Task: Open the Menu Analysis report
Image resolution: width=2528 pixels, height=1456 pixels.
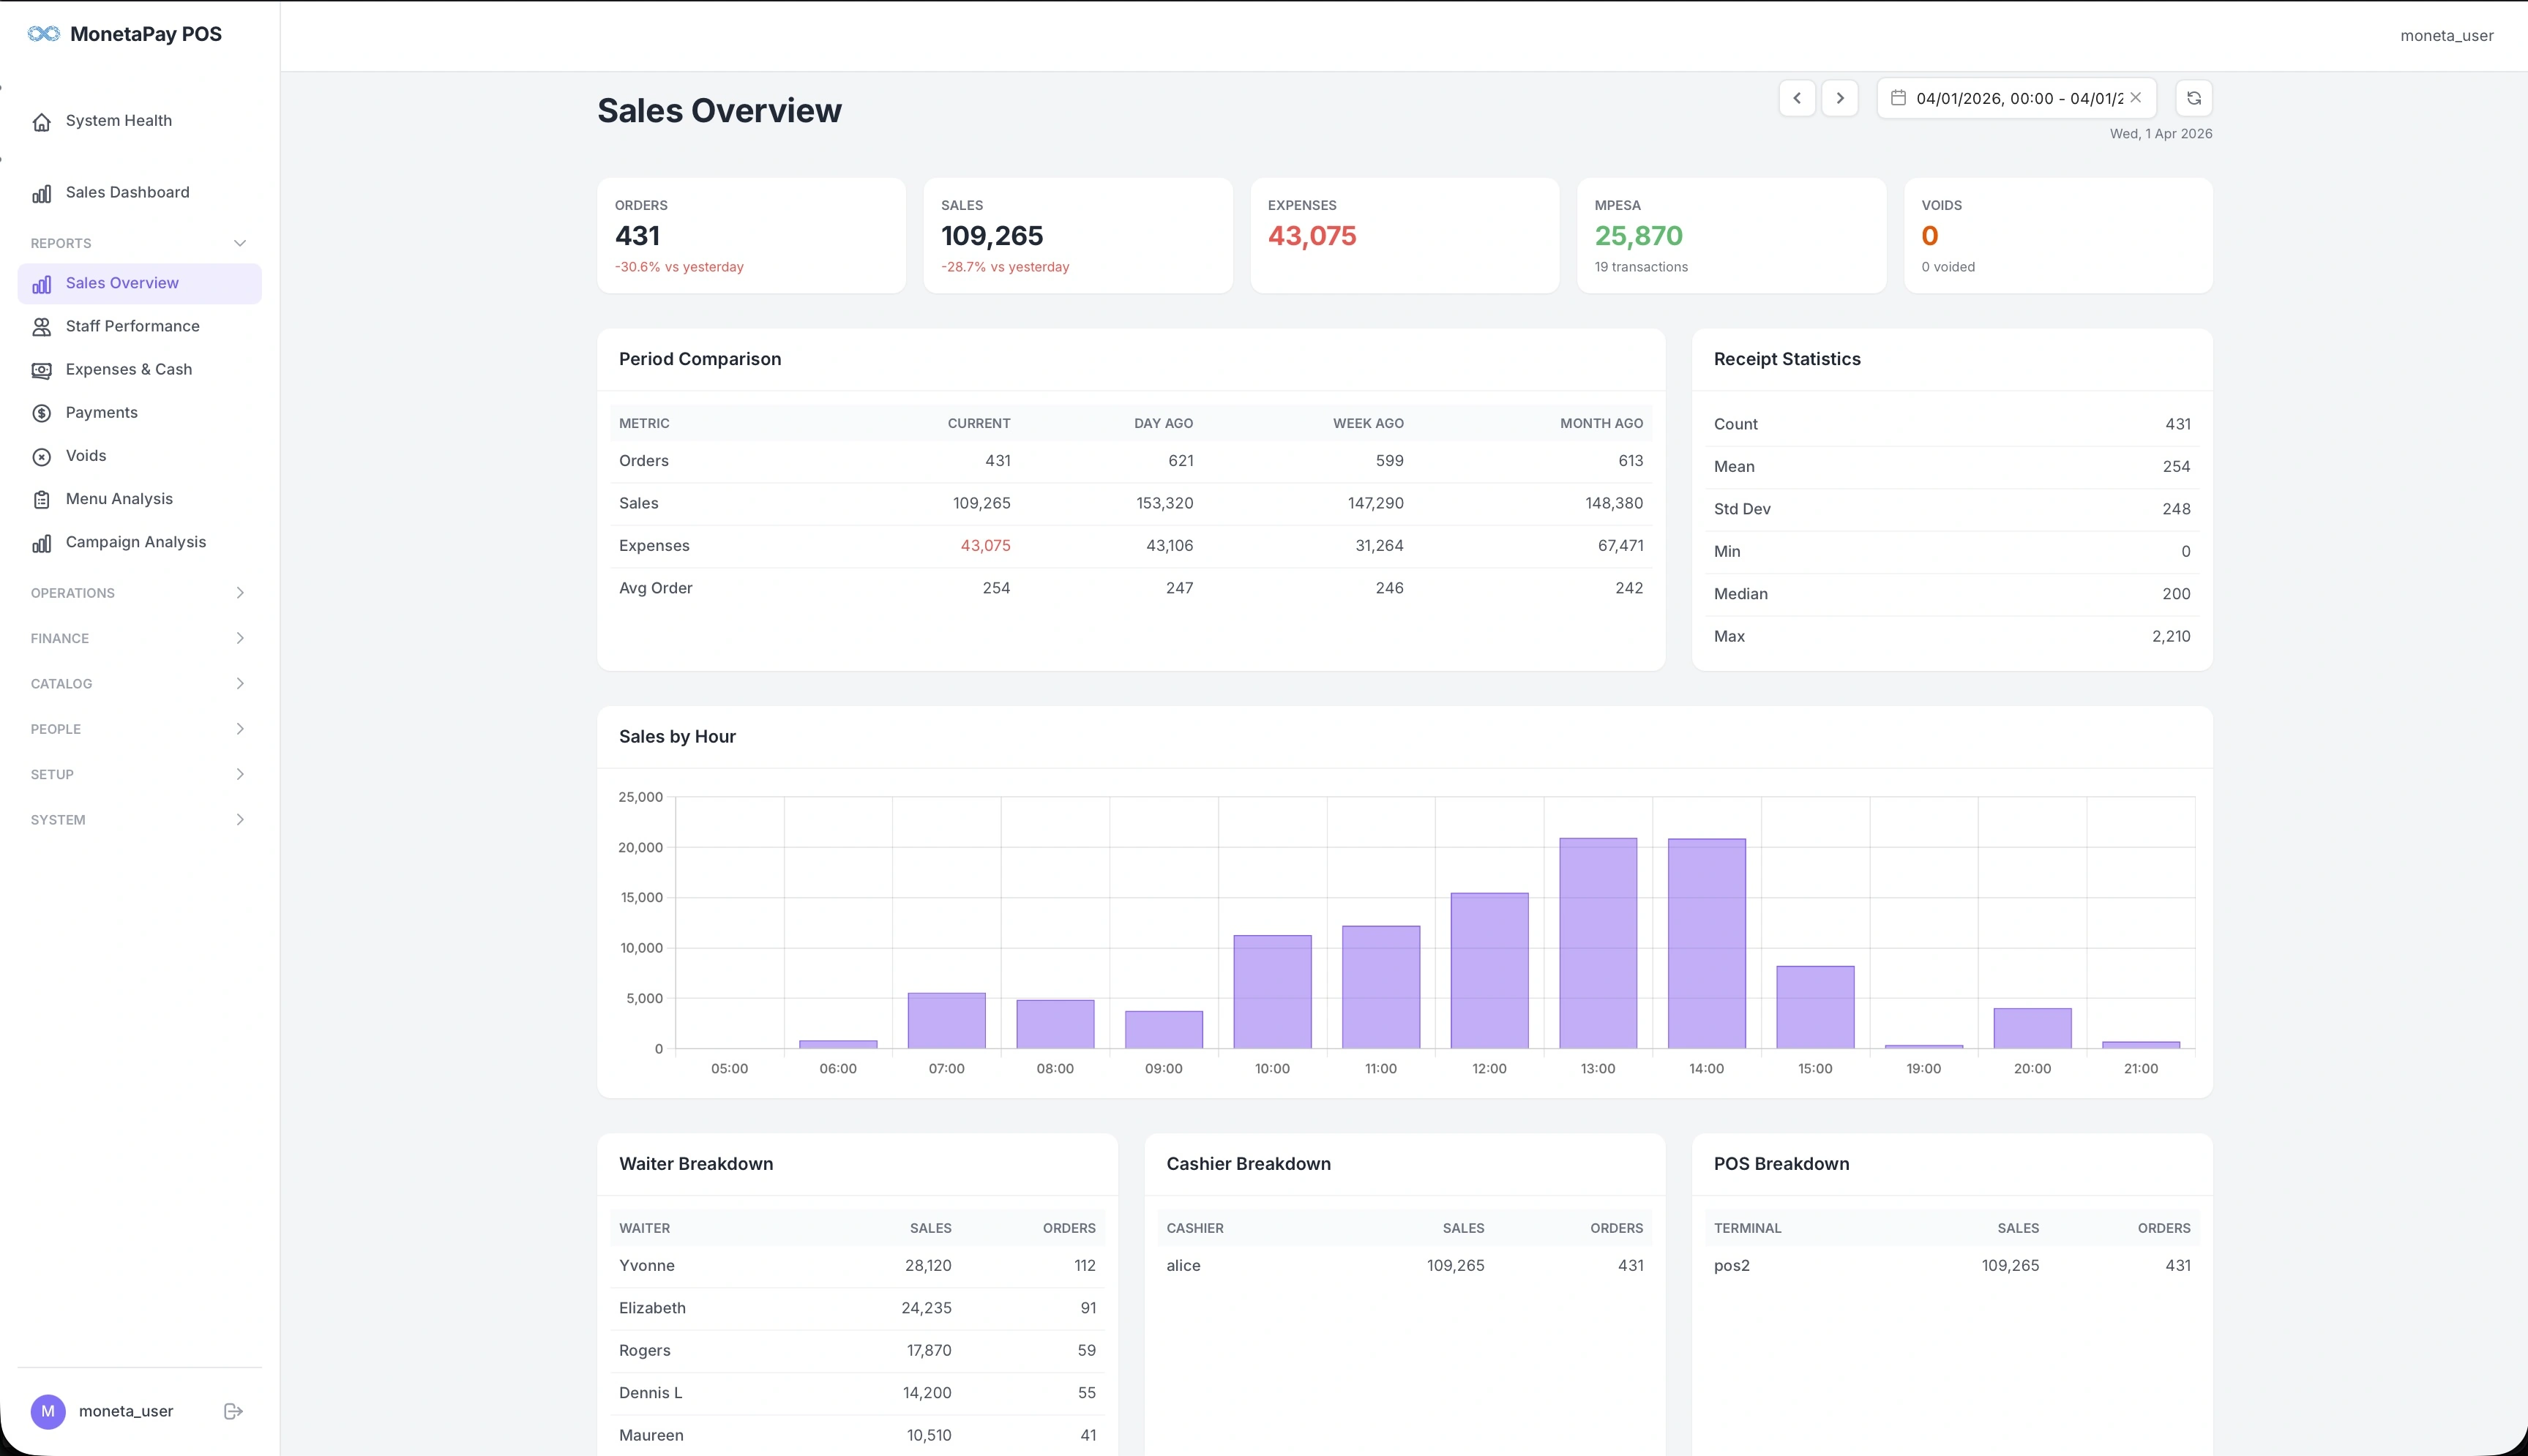Action: (x=139, y=499)
